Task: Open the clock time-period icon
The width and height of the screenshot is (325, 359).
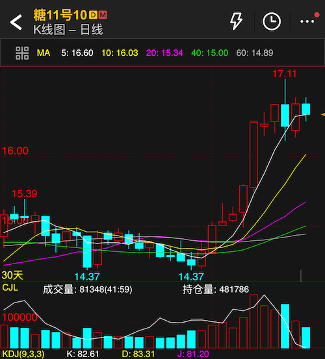Action: [272, 21]
